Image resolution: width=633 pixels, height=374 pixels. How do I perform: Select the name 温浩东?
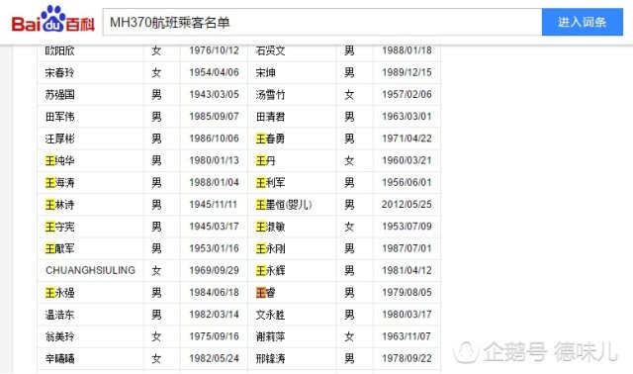tap(59, 315)
